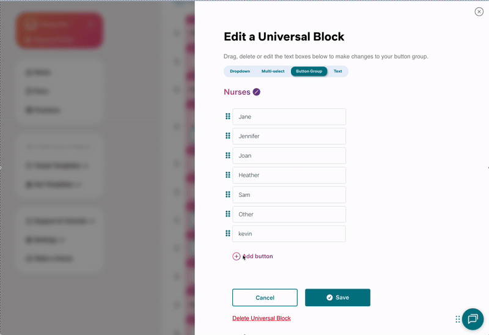Select the Button Group block type
The image size is (489, 335).
309,72
